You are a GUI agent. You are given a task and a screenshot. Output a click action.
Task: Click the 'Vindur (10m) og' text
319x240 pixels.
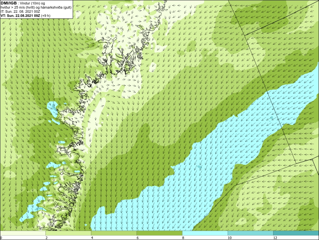tap(33, 3)
